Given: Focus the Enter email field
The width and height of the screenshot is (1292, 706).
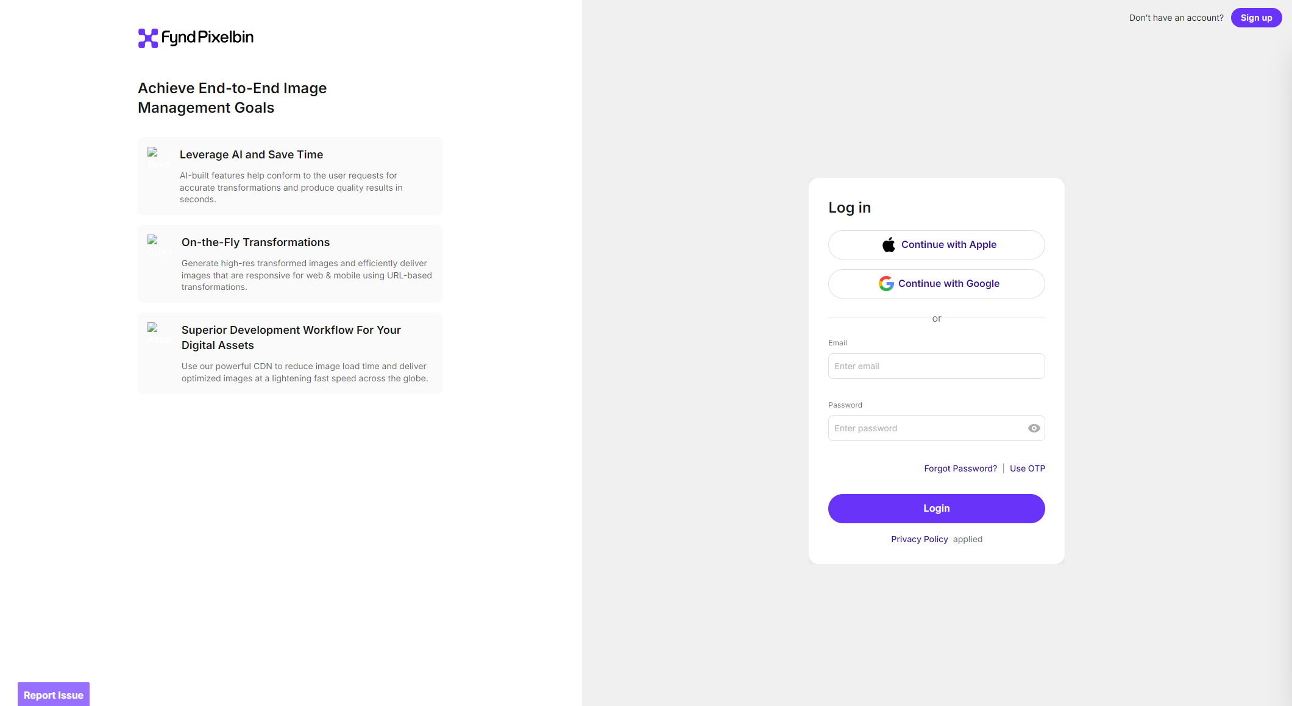Looking at the screenshot, I should click(x=936, y=366).
